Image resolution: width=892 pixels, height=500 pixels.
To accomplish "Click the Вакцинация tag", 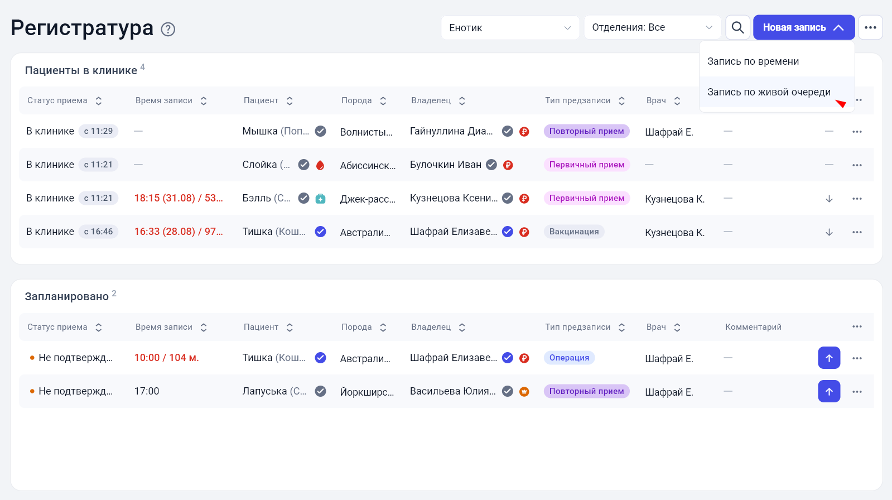I will pos(574,232).
